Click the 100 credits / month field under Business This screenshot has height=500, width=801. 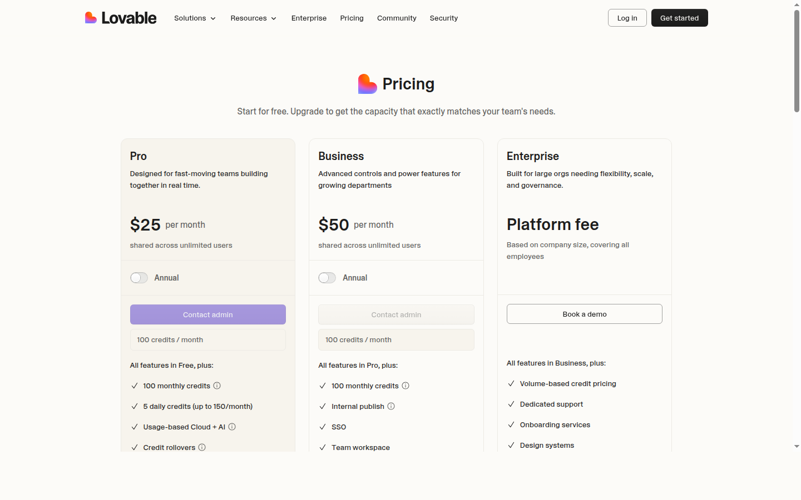pyautogui.click(x=396, y=339)
